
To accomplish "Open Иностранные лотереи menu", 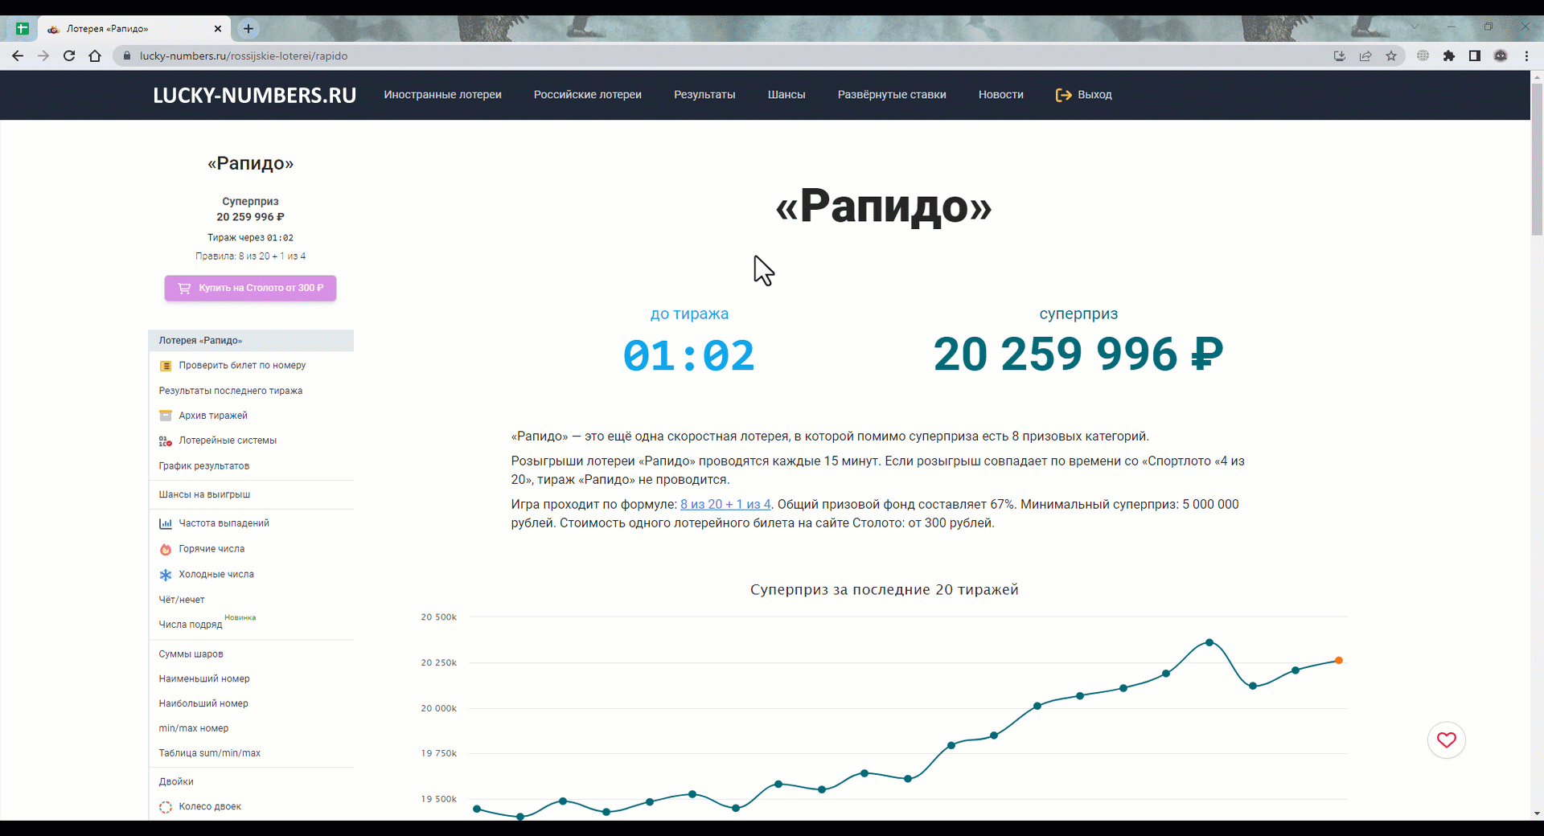I will click(x=442, y=95).
